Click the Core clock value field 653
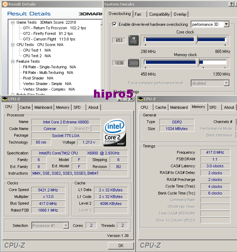This screenshot has height=252, width=237. click(x=119, y=40)
